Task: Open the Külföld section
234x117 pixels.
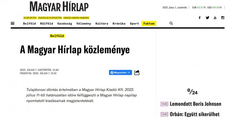Action: point(46,24)
